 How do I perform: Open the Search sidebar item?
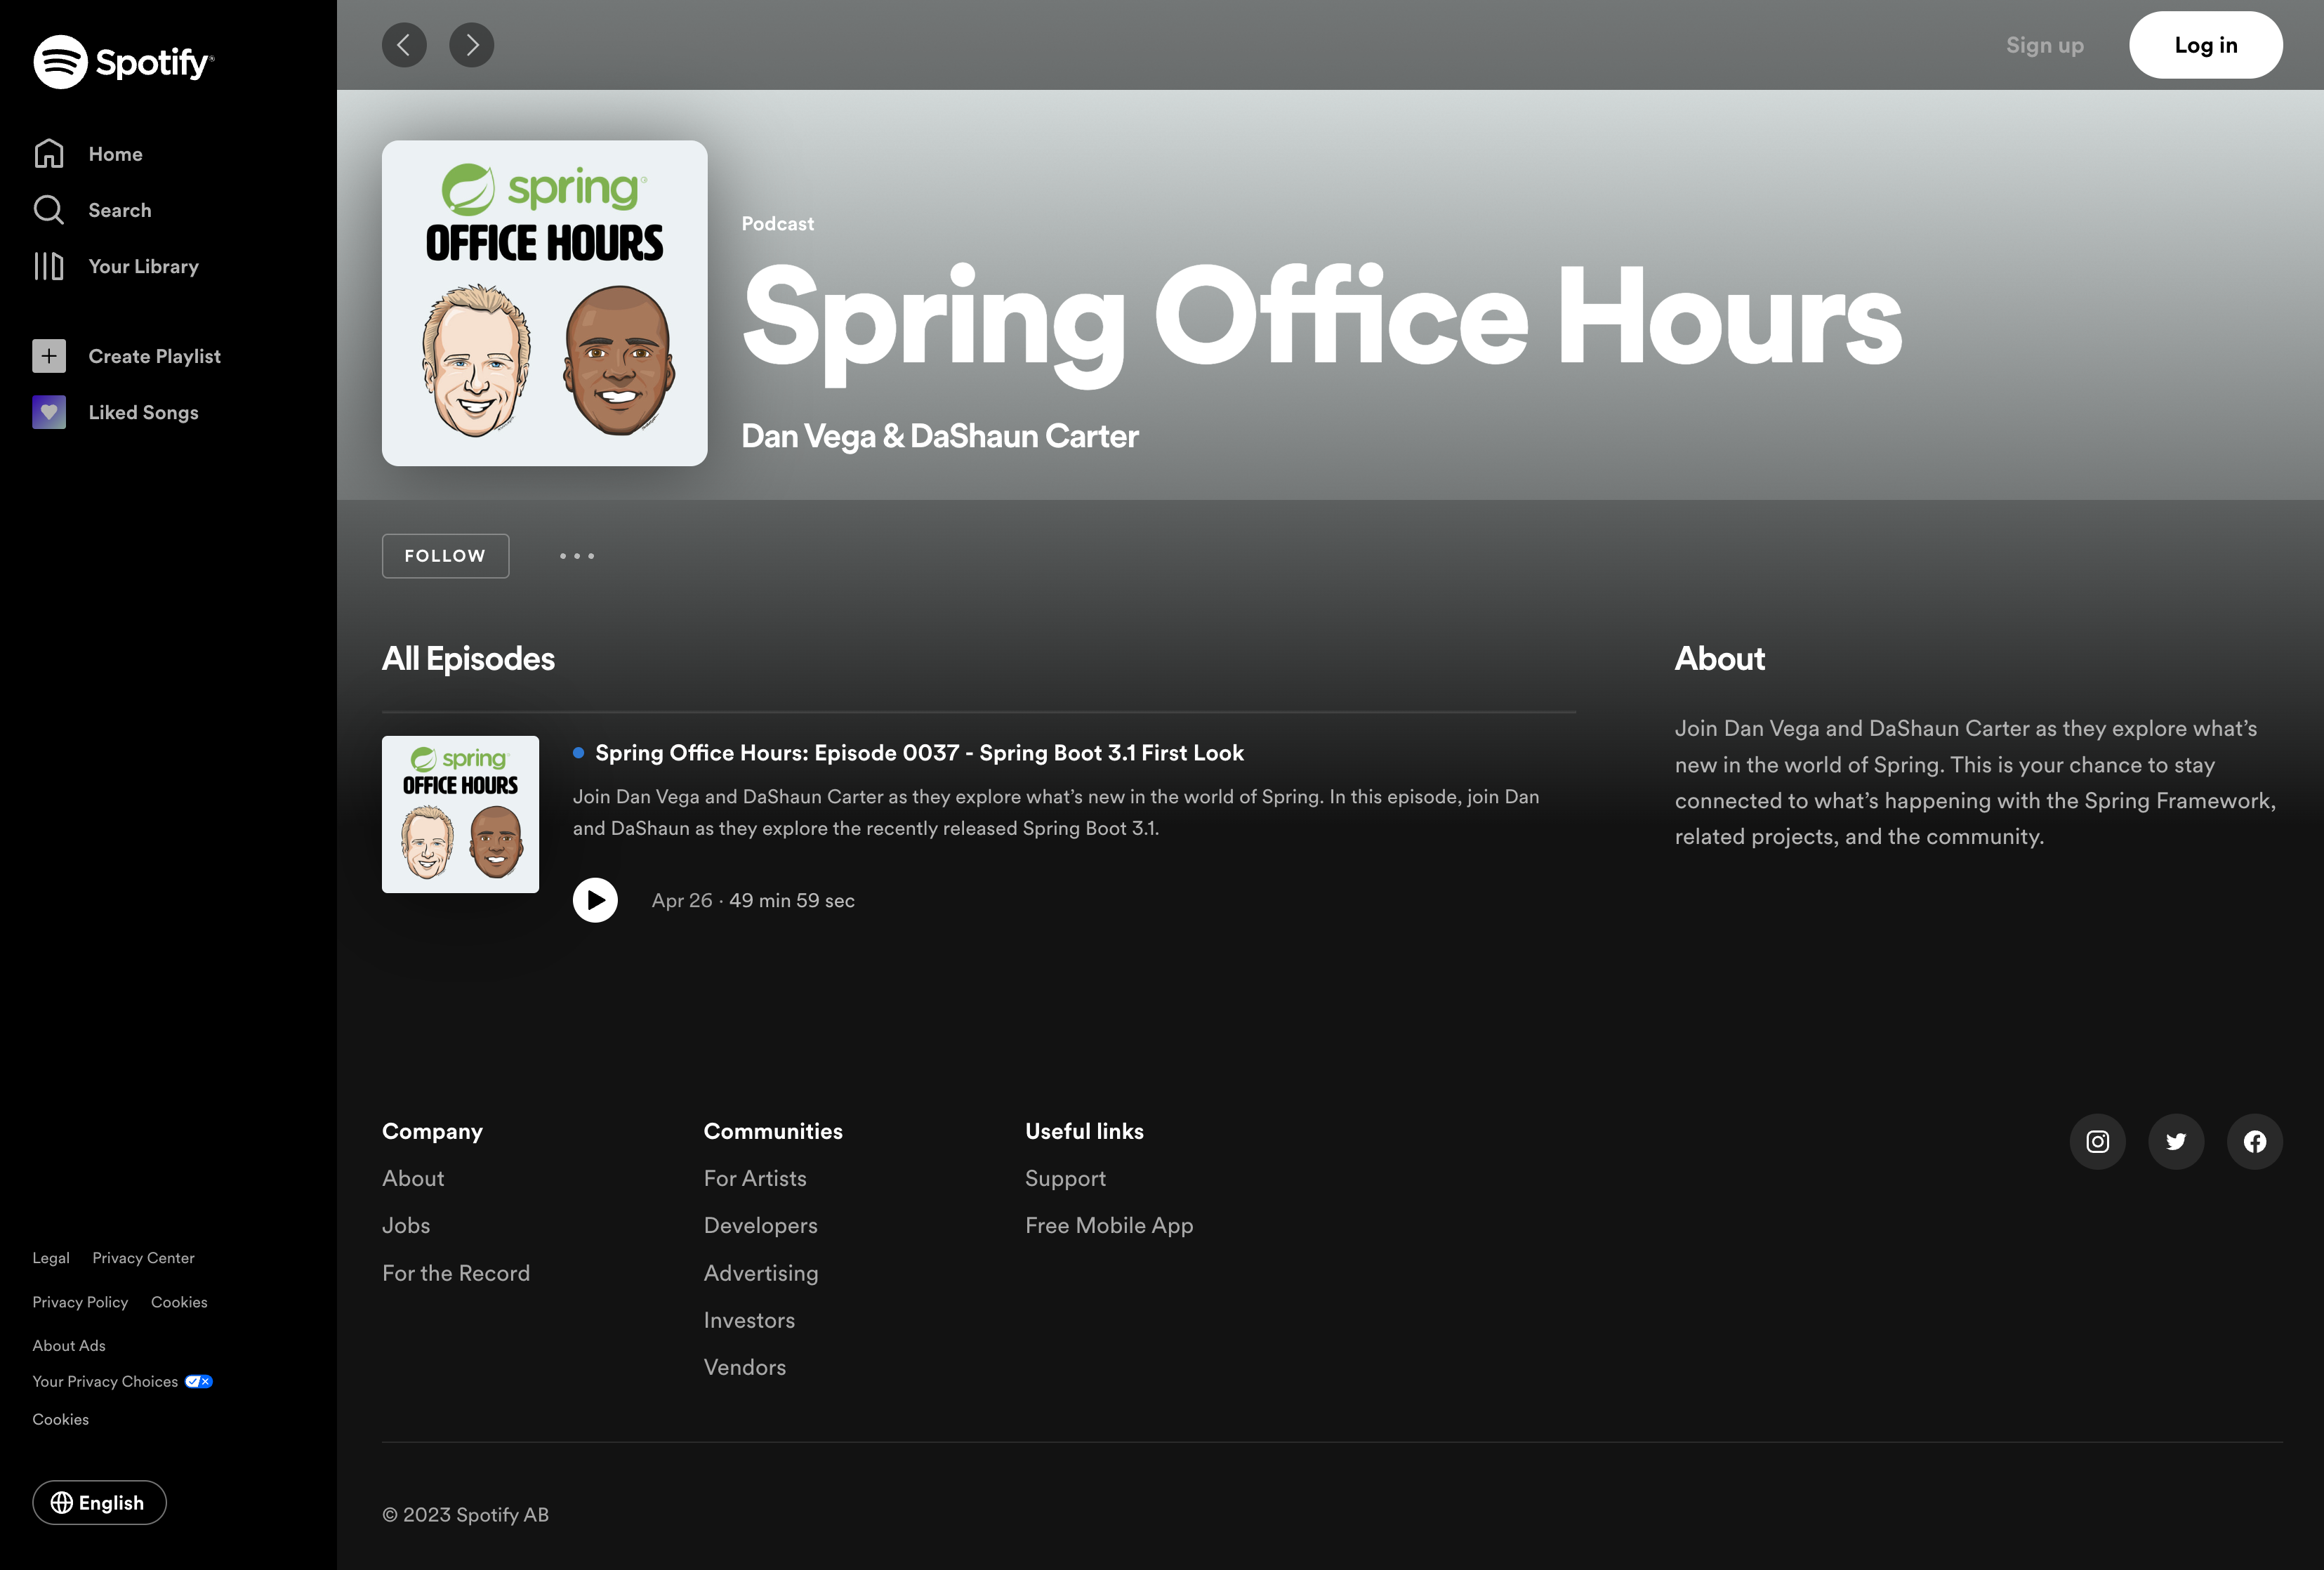120,210
